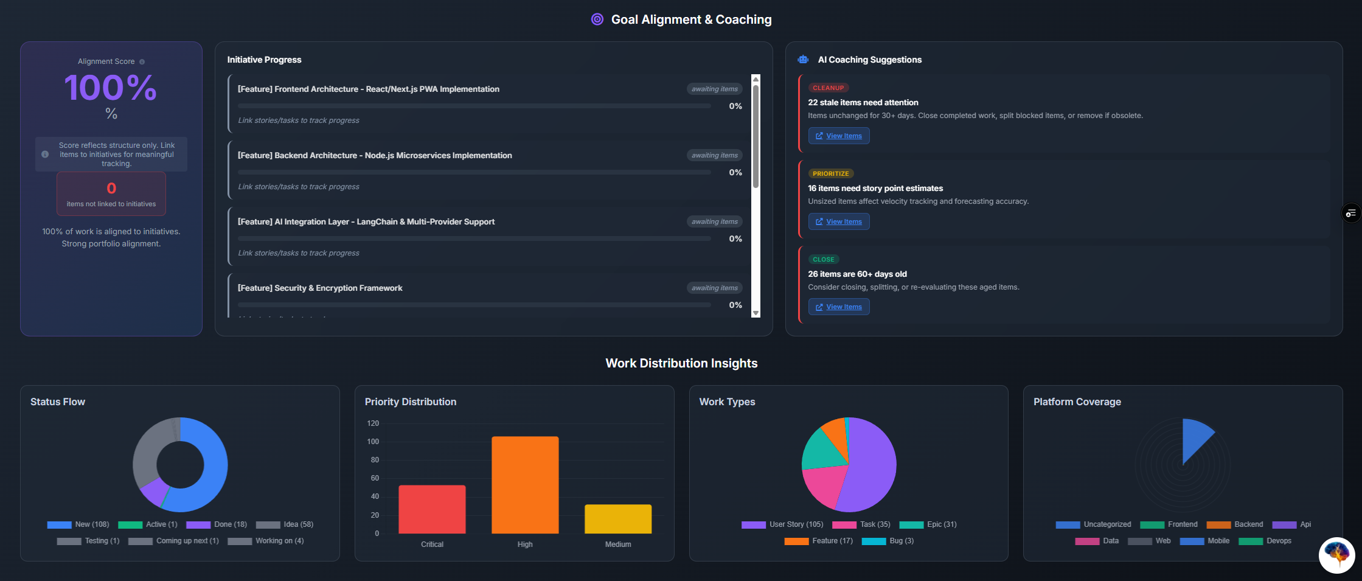
Task: Toggle the User Story (105) legend in Work Types
Action: (x=782, y=524)
